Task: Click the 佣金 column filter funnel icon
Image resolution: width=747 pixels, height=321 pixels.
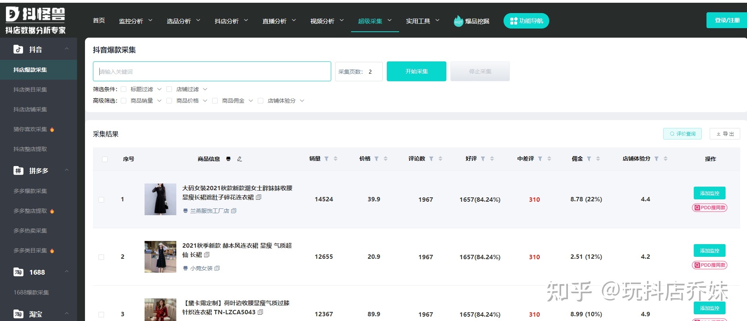Action: [x=589, y=159]
